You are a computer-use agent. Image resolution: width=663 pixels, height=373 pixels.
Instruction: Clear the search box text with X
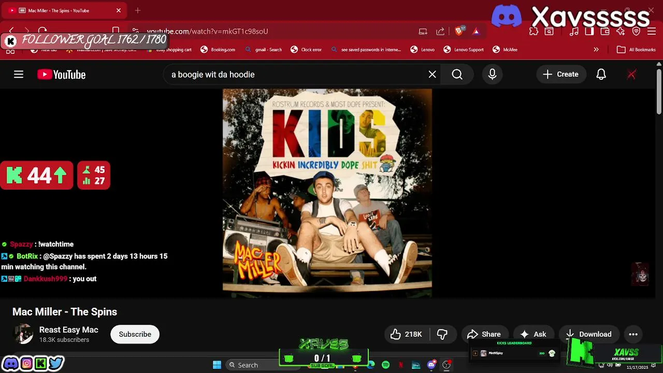(433, 75)
